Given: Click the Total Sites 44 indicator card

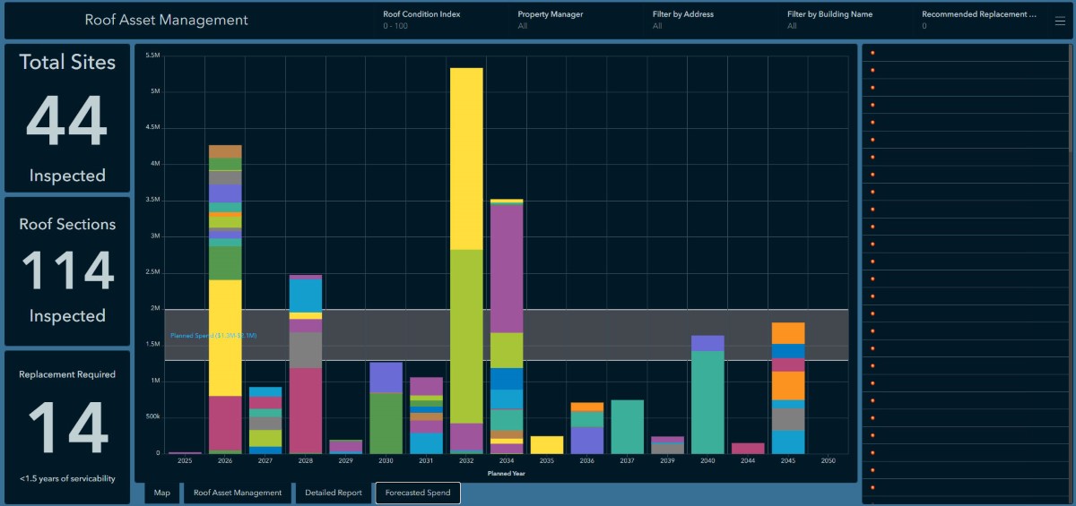Looking at the screenshot, I should pyautogui.click(x=67, y=118).
